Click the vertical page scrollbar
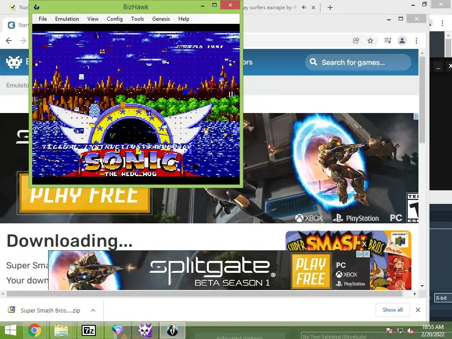Image resolution: width=452 pixels, height=339 pixels. pyautogui.click(x=422, y=99)
